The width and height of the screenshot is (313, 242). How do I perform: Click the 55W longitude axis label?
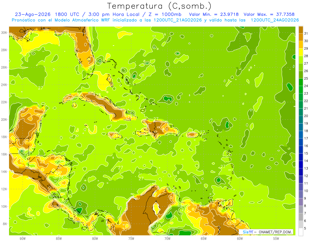(276, 239)
